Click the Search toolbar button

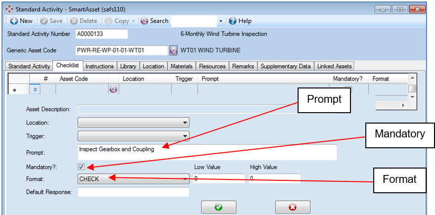(155, 21)
